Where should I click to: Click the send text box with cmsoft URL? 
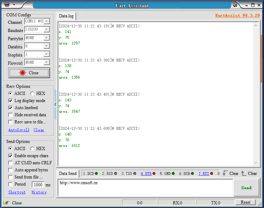pyautogui.click(x=146, y=188)
